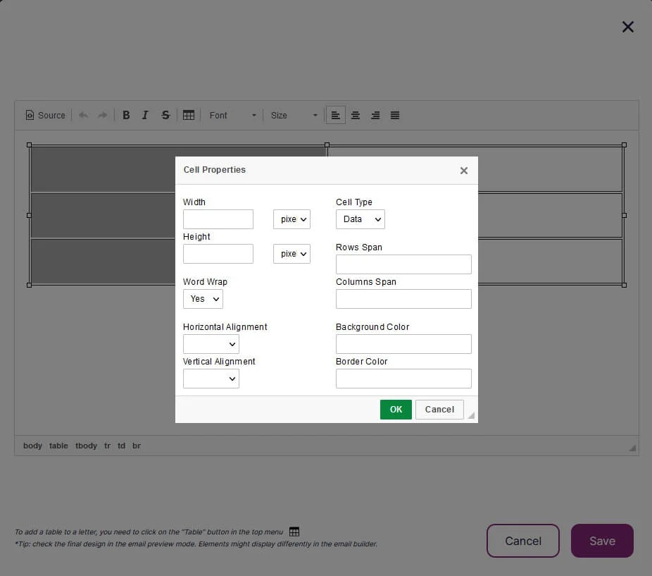This screenshot has height=576, width=652.
Task: Select td in the elements path
Action: [121, 446]
